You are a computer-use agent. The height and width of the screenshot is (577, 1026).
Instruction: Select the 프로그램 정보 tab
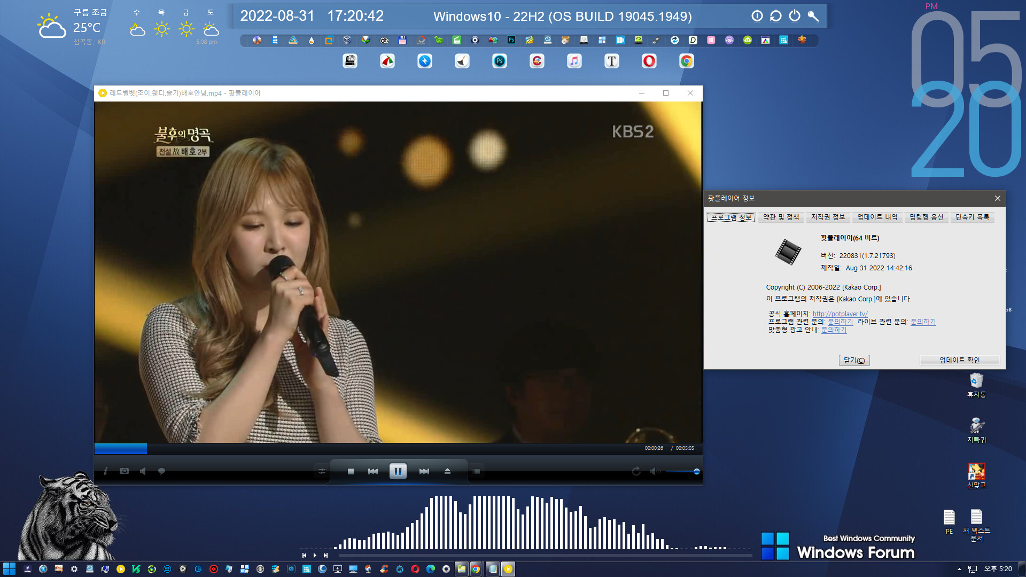point(730,217)
